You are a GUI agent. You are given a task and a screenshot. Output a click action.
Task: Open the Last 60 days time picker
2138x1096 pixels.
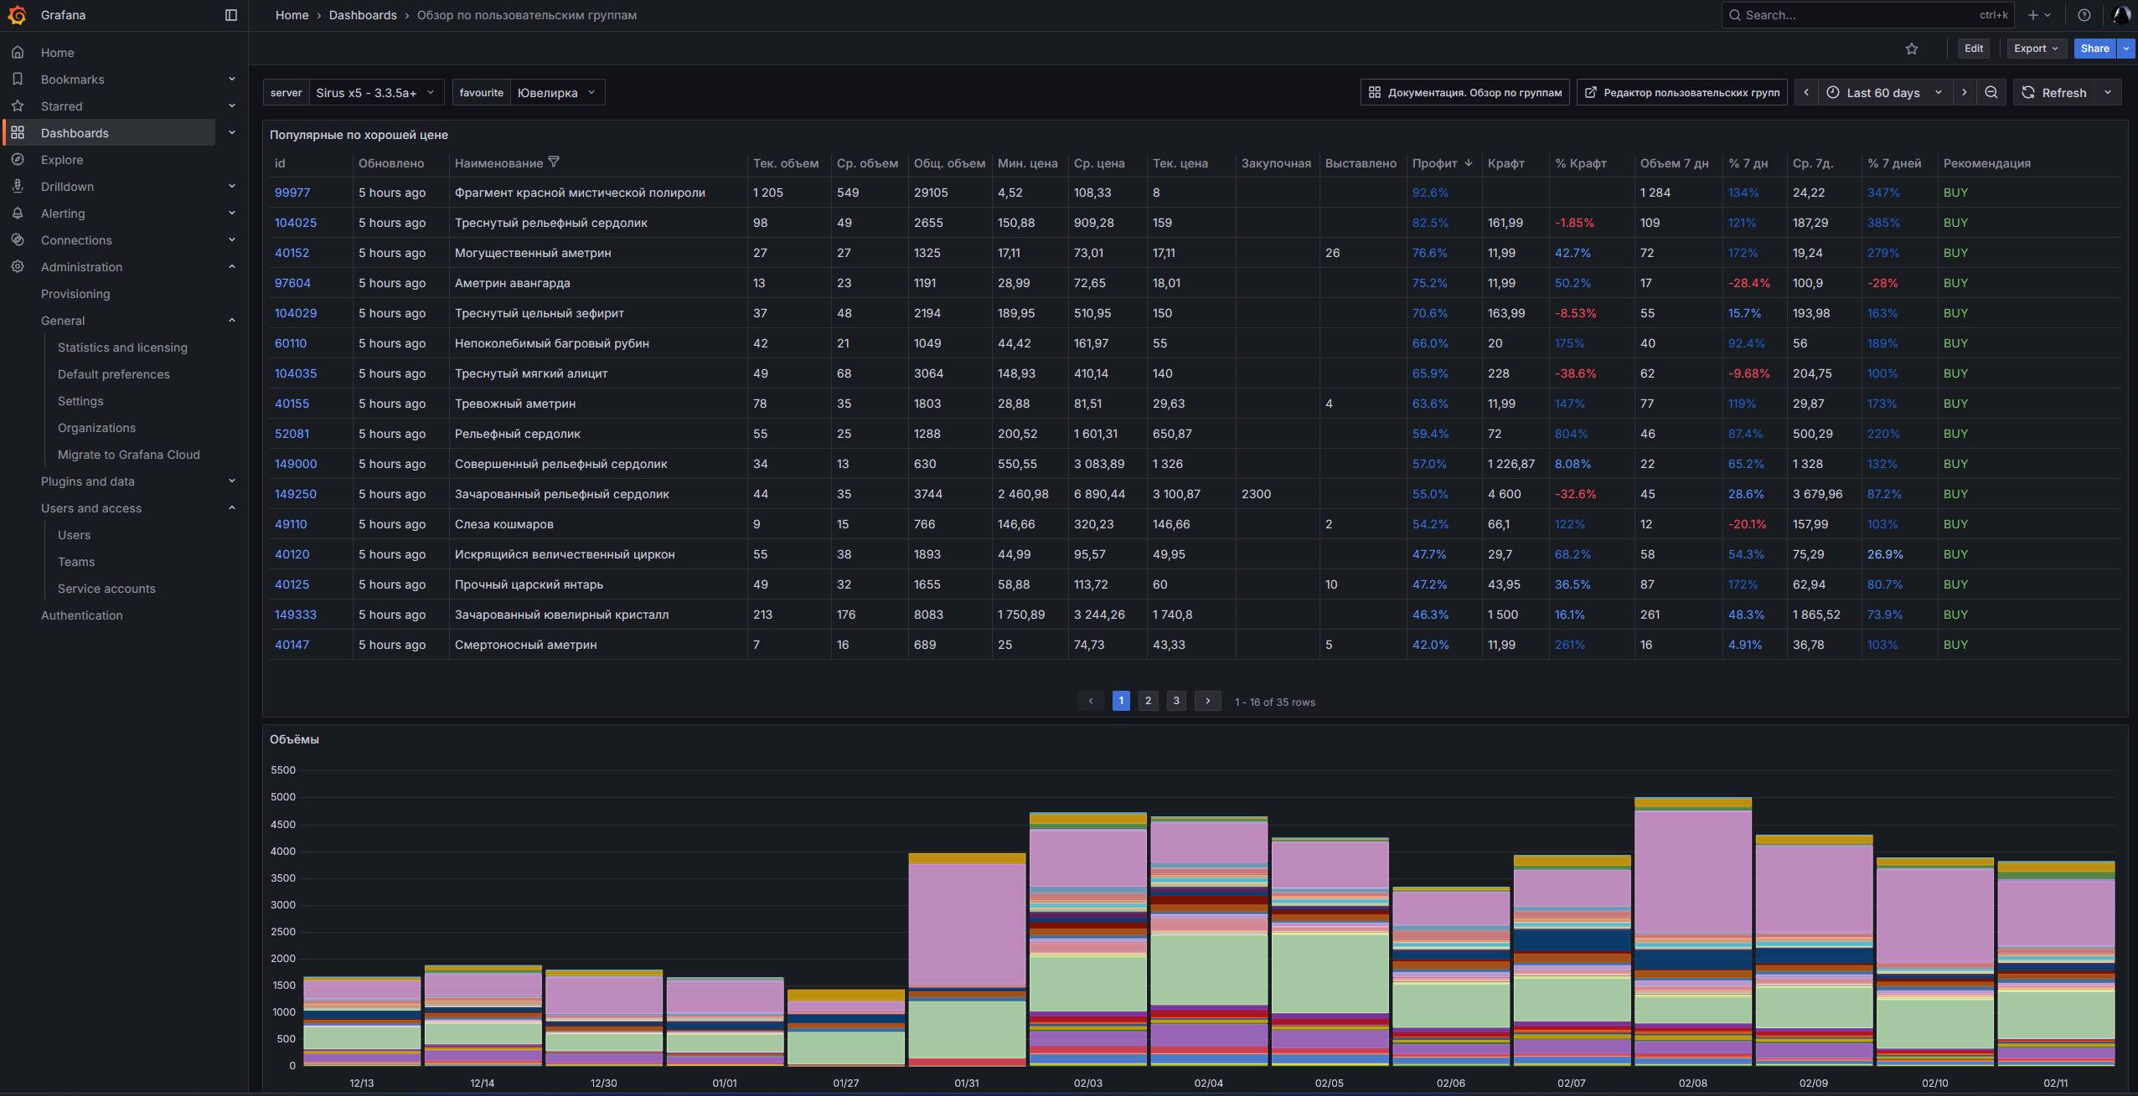1884,92
